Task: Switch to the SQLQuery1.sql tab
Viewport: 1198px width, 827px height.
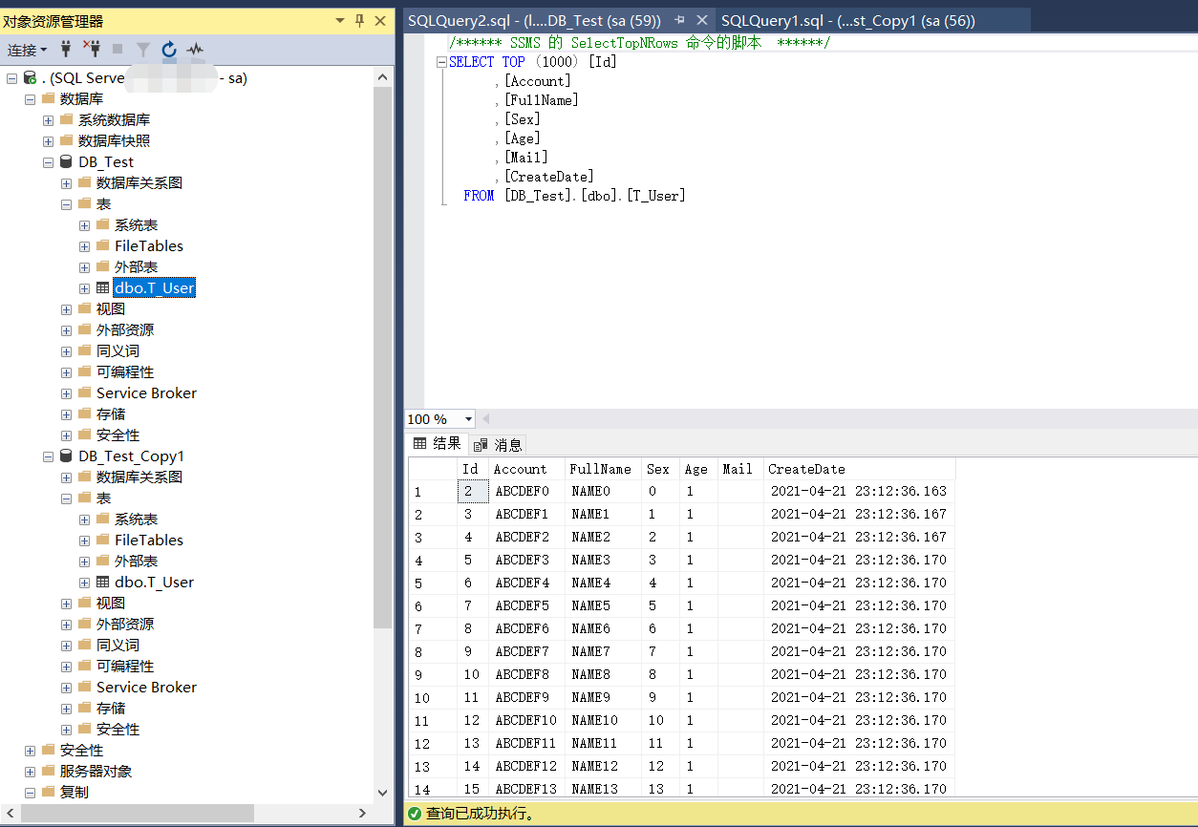Action: coord(847,20)
